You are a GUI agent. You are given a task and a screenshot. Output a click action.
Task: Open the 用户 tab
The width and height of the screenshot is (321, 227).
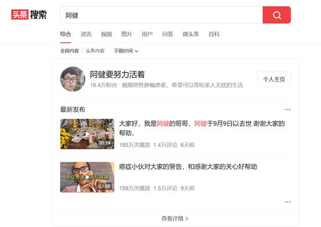point(147,34)
